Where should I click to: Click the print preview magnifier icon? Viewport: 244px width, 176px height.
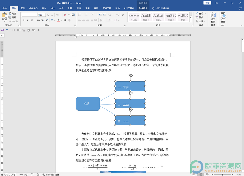pyautogui.click(x=29, y=30)
